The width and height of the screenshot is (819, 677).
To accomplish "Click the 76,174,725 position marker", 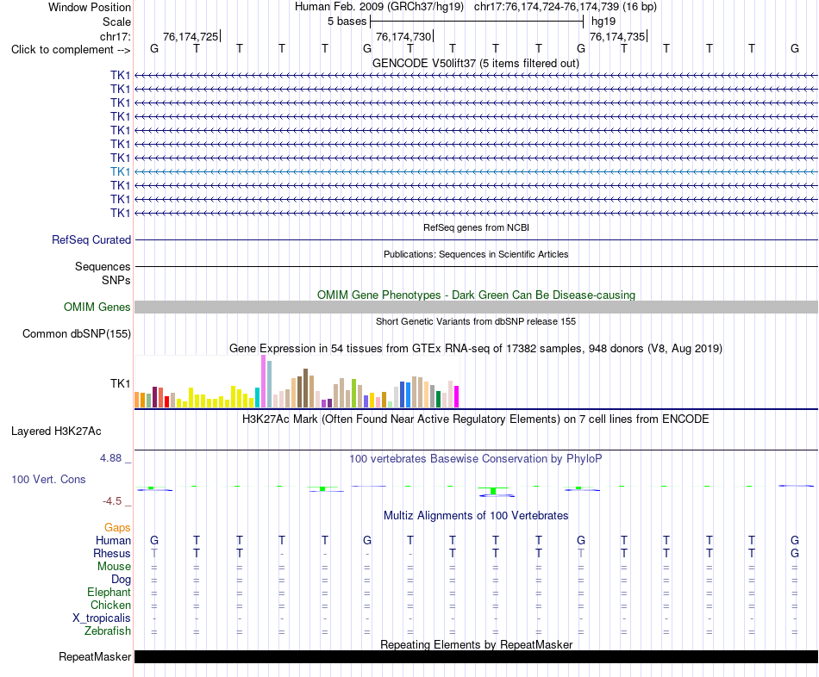I will tap(191, 36).
